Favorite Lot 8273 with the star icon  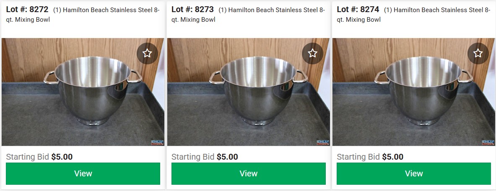click(x=312, y=53)
